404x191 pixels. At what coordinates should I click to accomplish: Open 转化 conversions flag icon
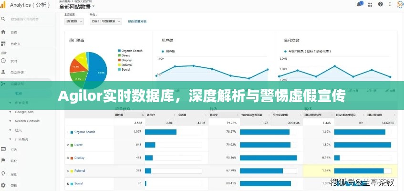coord(3,160)
